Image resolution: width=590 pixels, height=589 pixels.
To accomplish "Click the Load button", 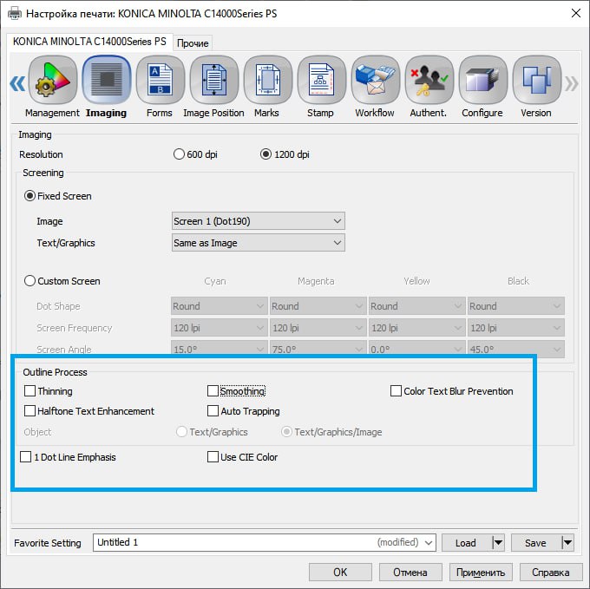I will [467, 543].
